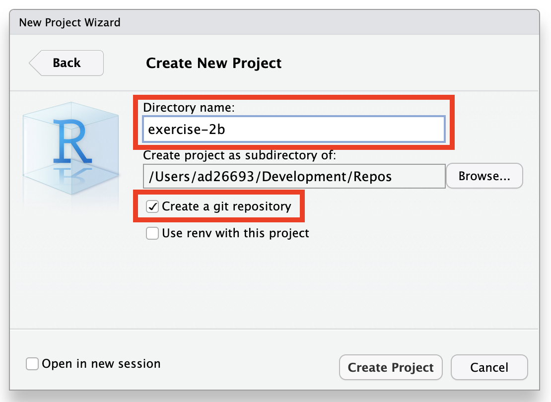Click the "Directory name:" label
This screenshot has height=402, width=551.
pyautogui.click(x=189, y=107)
